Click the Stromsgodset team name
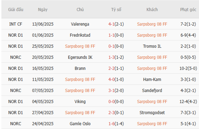Screen dimensions: 199x129 tap(152, 112)
